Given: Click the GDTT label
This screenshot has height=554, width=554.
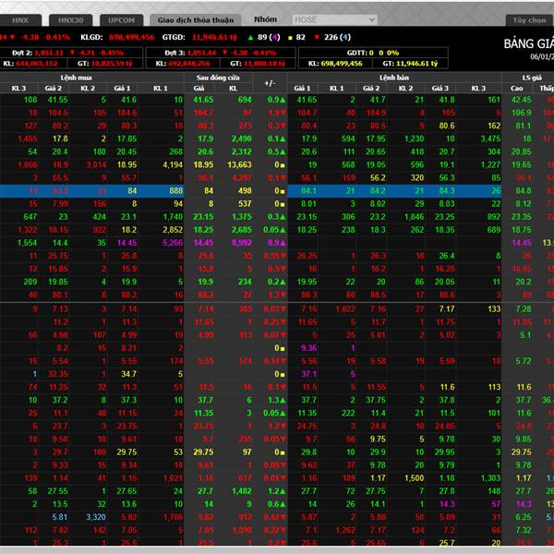Looking at the screenshot, I should [x=357, y=53].
